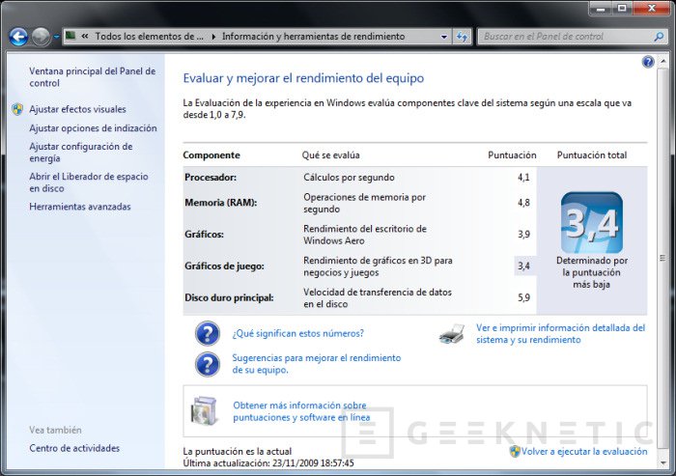The image size is (676, 476).
Task: Select the 'Procesador:' row label
Action: pyautogui.click(x=211, y=178)
